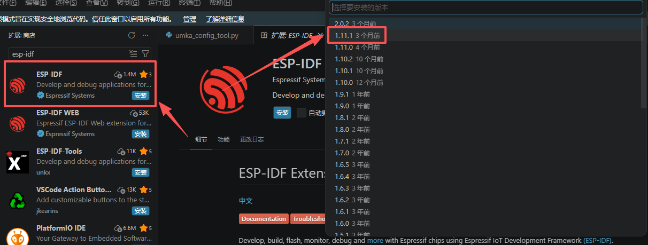Open the 选择(S) menu
Viewport: 648px width, 245px height.
tap(66, 3)
